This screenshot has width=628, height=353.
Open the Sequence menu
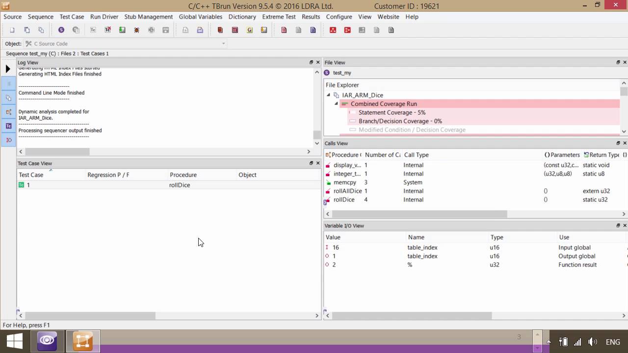pyautogui.click(x=41, y=17)
